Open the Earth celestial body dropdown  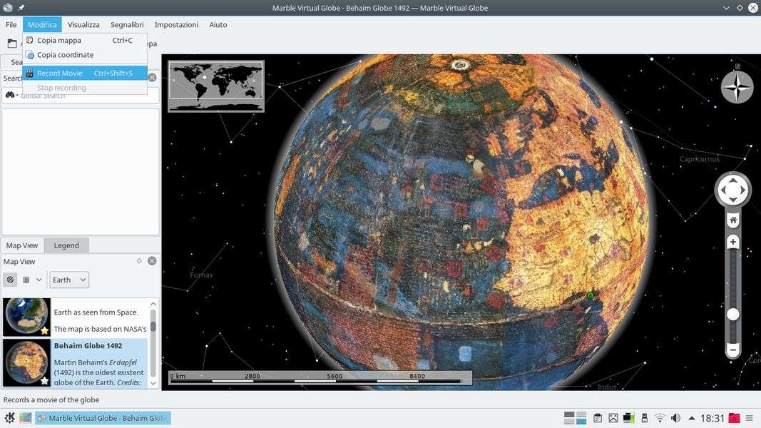tap(69, 280)
